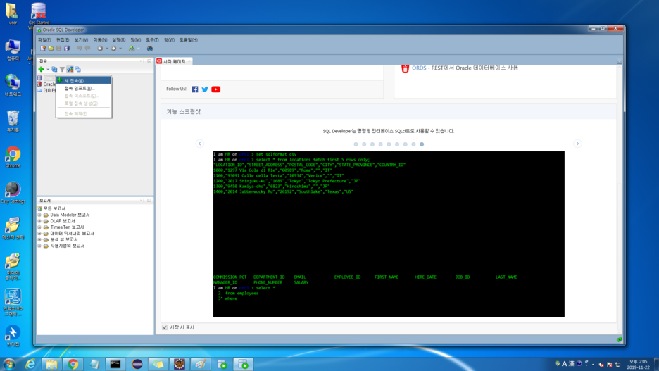This screenshot has height=371, width=659.
Task: Select '새 접속(A)...' in the dropdown menu
Action: coord(84,80)
